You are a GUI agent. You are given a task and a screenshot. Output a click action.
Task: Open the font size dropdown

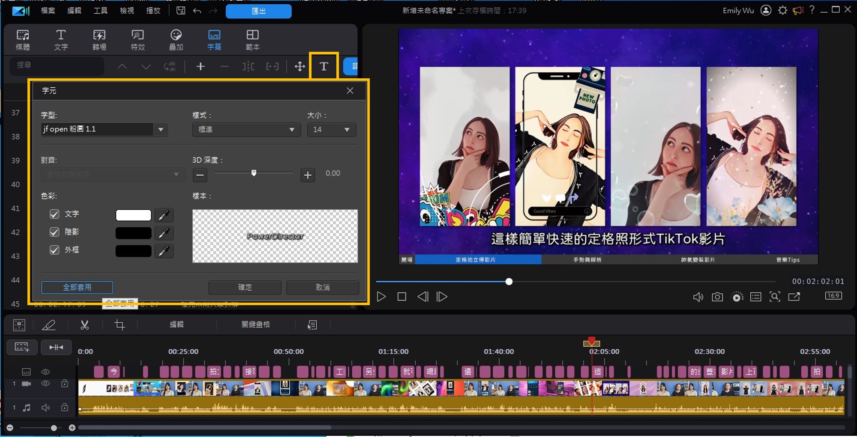point(331,129)
